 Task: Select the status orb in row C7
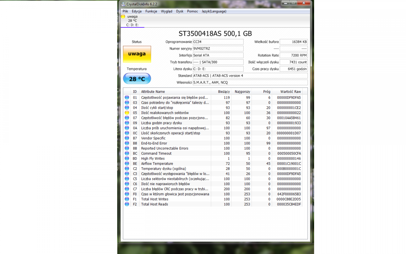click(x=127, y=189)
